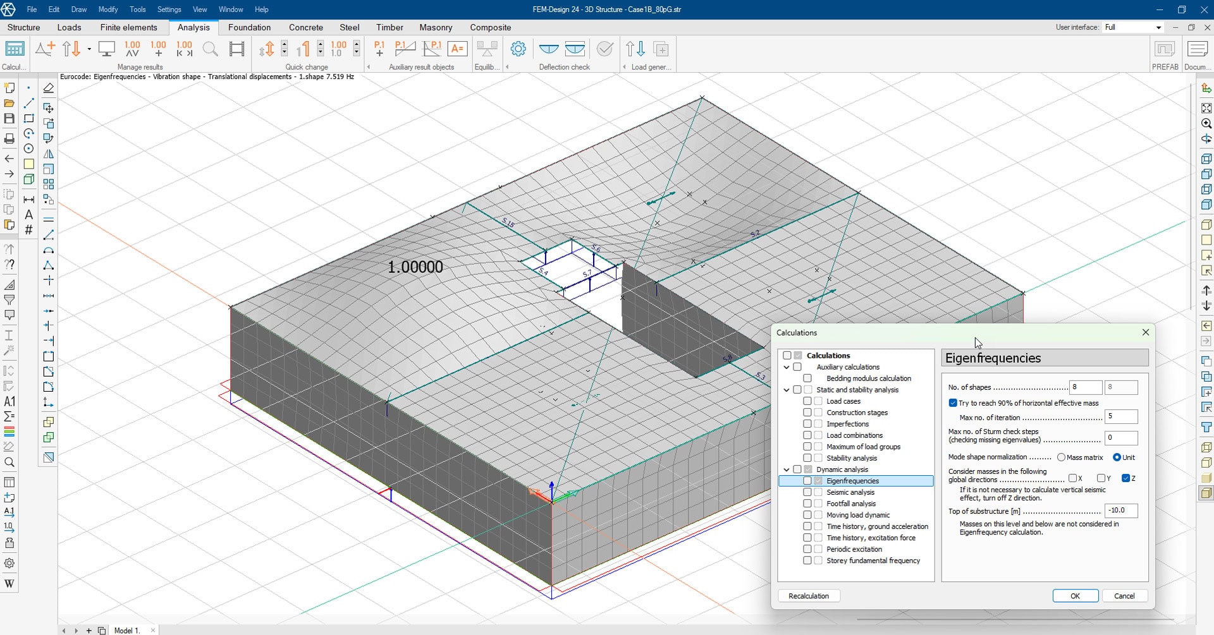Open the Tools menu
The height and width of the screenshot is (635, 1214).
pos(137,9)
